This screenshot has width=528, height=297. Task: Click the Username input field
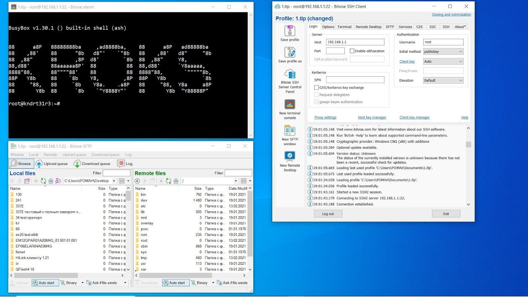[x=443, y=42]
